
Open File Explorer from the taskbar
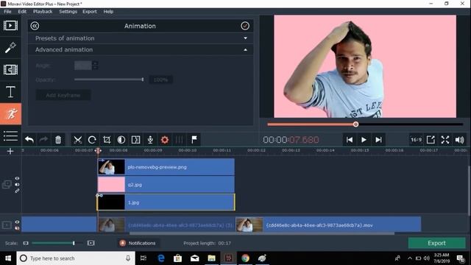tap(211, 258)
